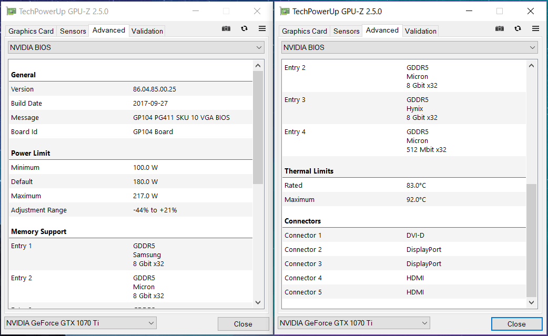The height and width of the screenshot is (336, 548).
Task: Click Close button in right GPU-Z window
Action: (516, 324)
